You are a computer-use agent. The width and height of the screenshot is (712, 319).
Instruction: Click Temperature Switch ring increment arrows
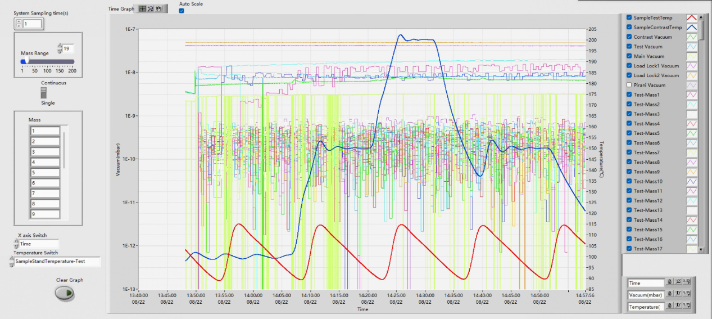pyautogui.click(x=11, y=262)
